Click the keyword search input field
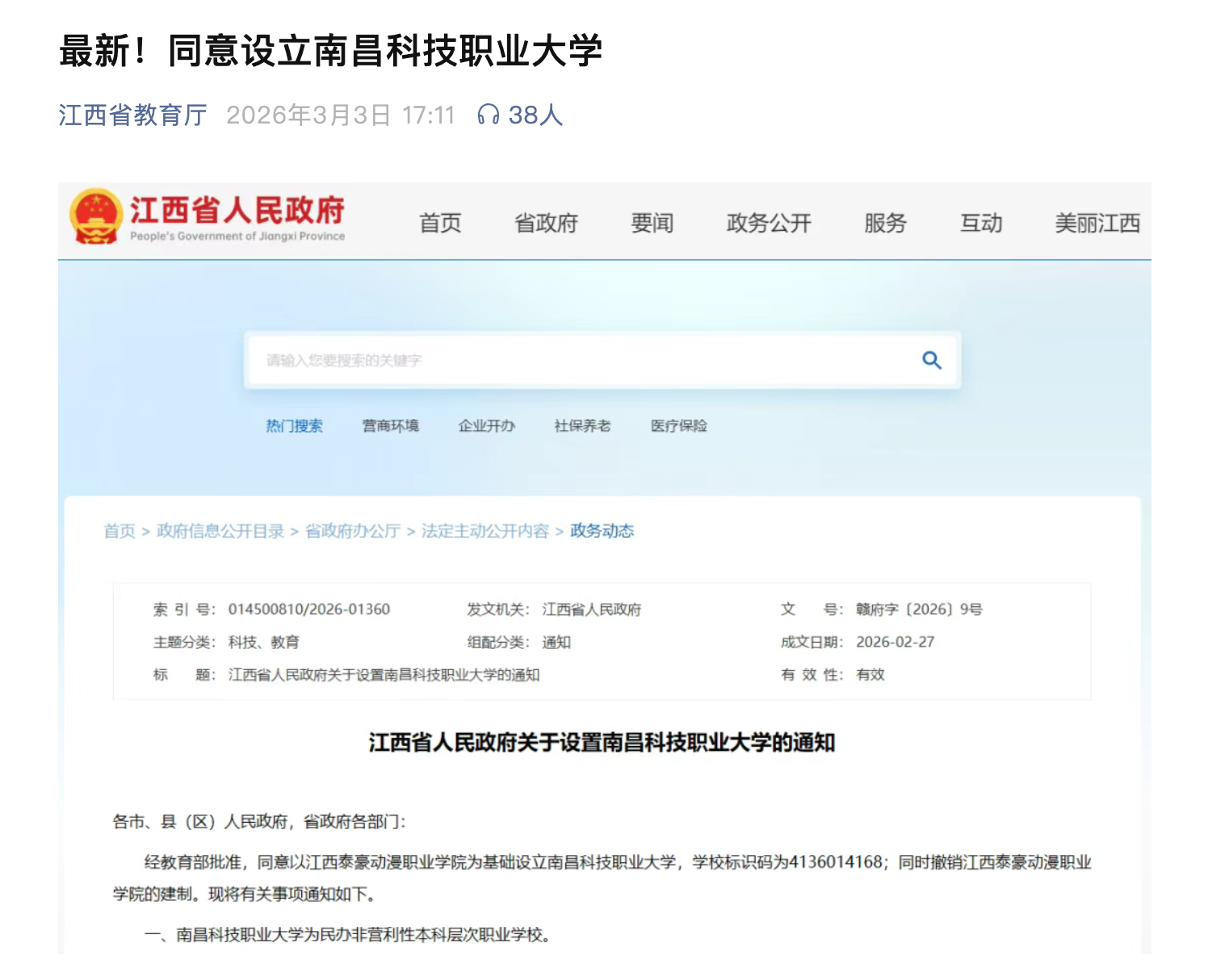This screenshot has height=968, width=1208. [x=581, y=360]
